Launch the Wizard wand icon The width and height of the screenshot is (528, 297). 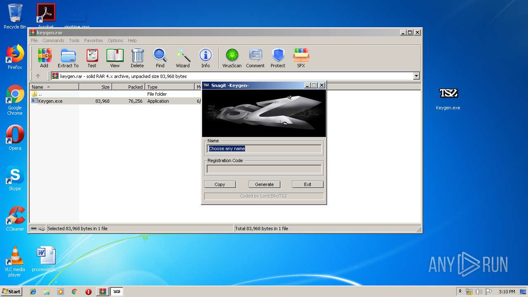tap(183, 58)
